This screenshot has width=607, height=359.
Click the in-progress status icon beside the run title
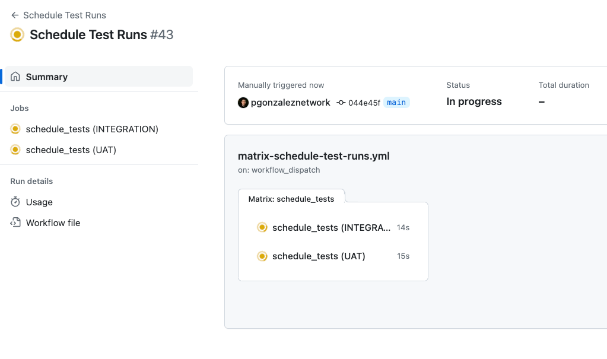(17, 34)
